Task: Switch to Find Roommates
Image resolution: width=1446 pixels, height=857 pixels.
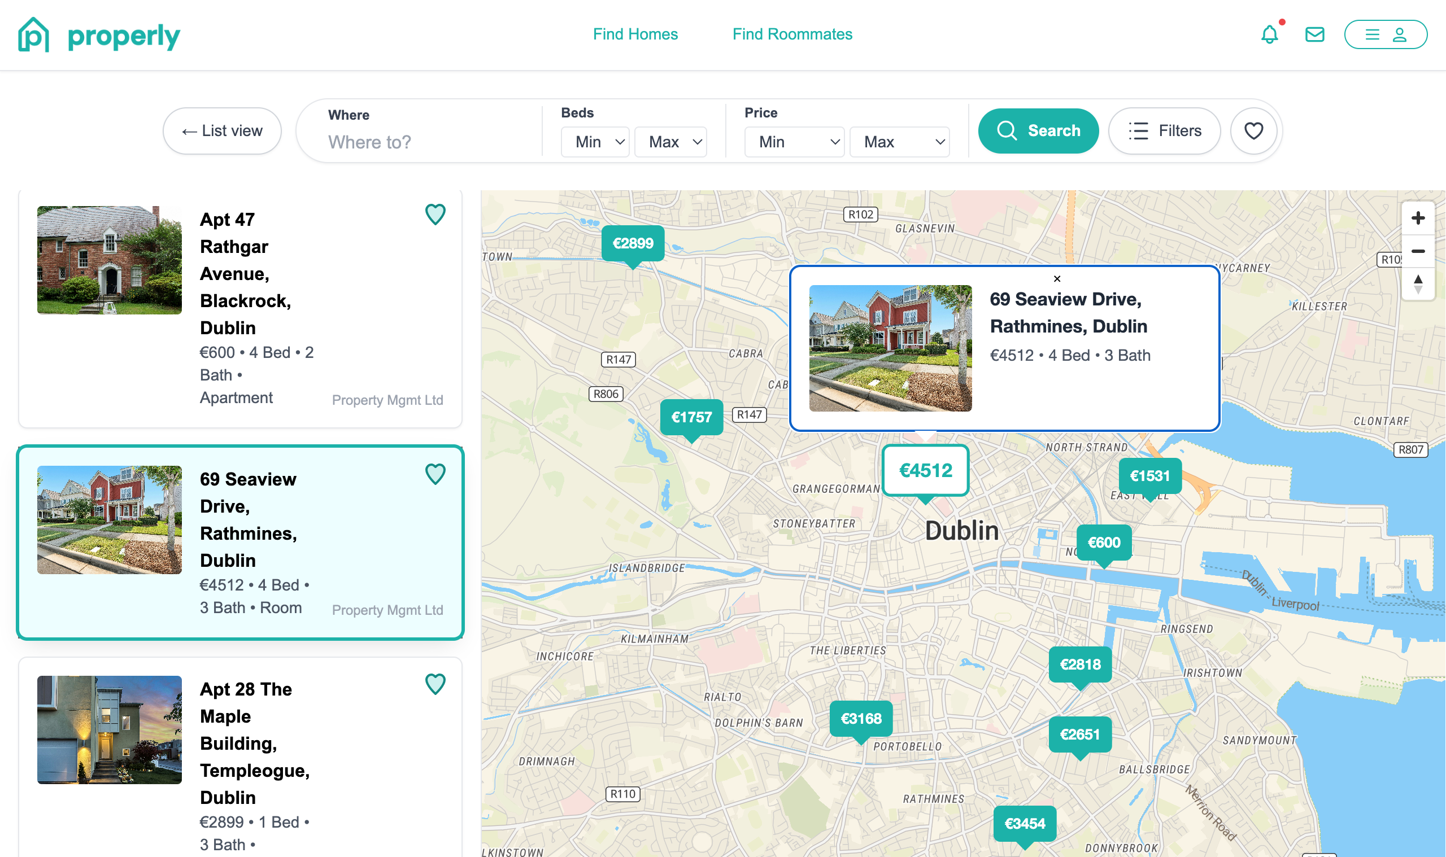Action: (x=792, y=34)
